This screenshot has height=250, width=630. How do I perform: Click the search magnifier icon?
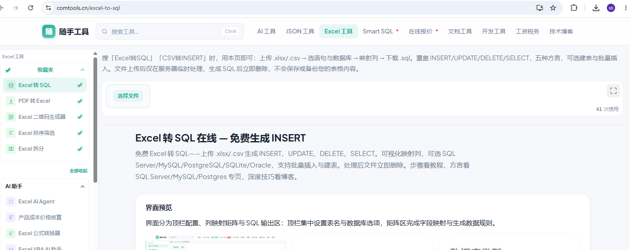105,31
